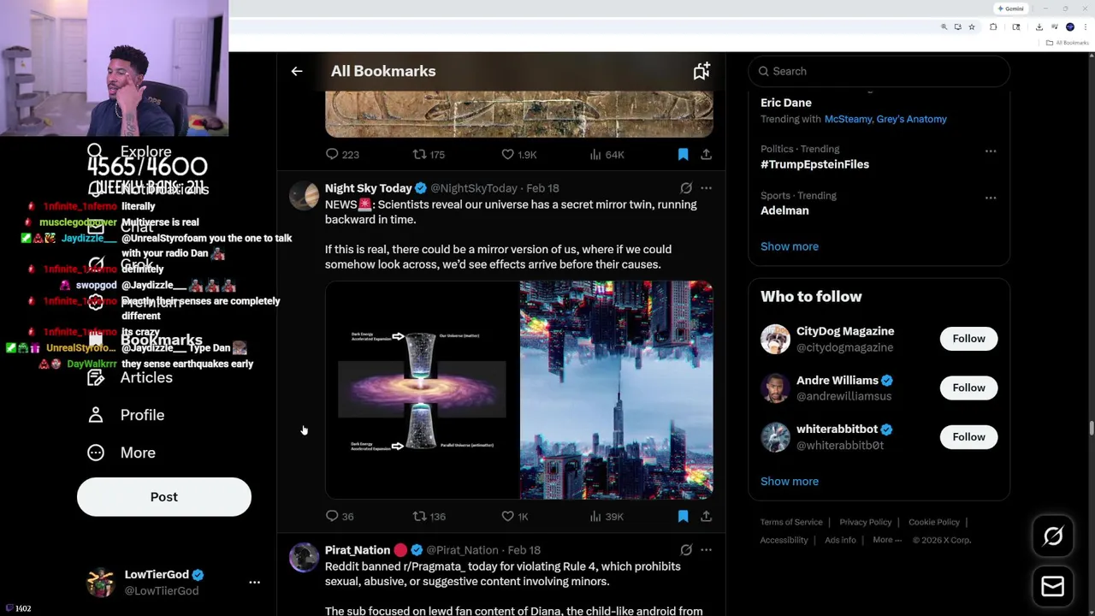This screenshot has width=1095, height=616.
Task: Open the @NightSkyToday handle link
Action: click(474, 188)
